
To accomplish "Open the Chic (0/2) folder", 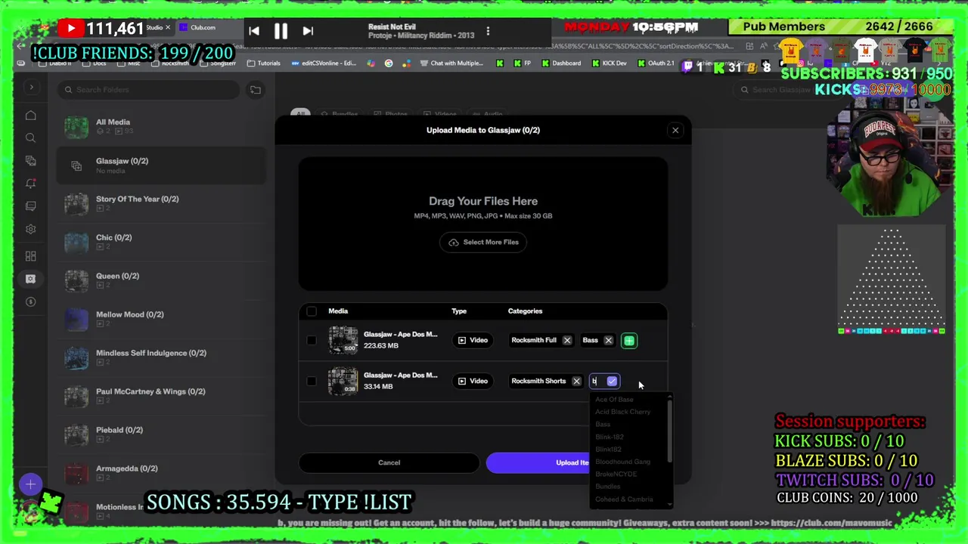I will point(161,242).
